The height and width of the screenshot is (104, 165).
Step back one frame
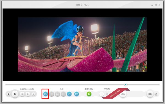(x=22, y=94)
